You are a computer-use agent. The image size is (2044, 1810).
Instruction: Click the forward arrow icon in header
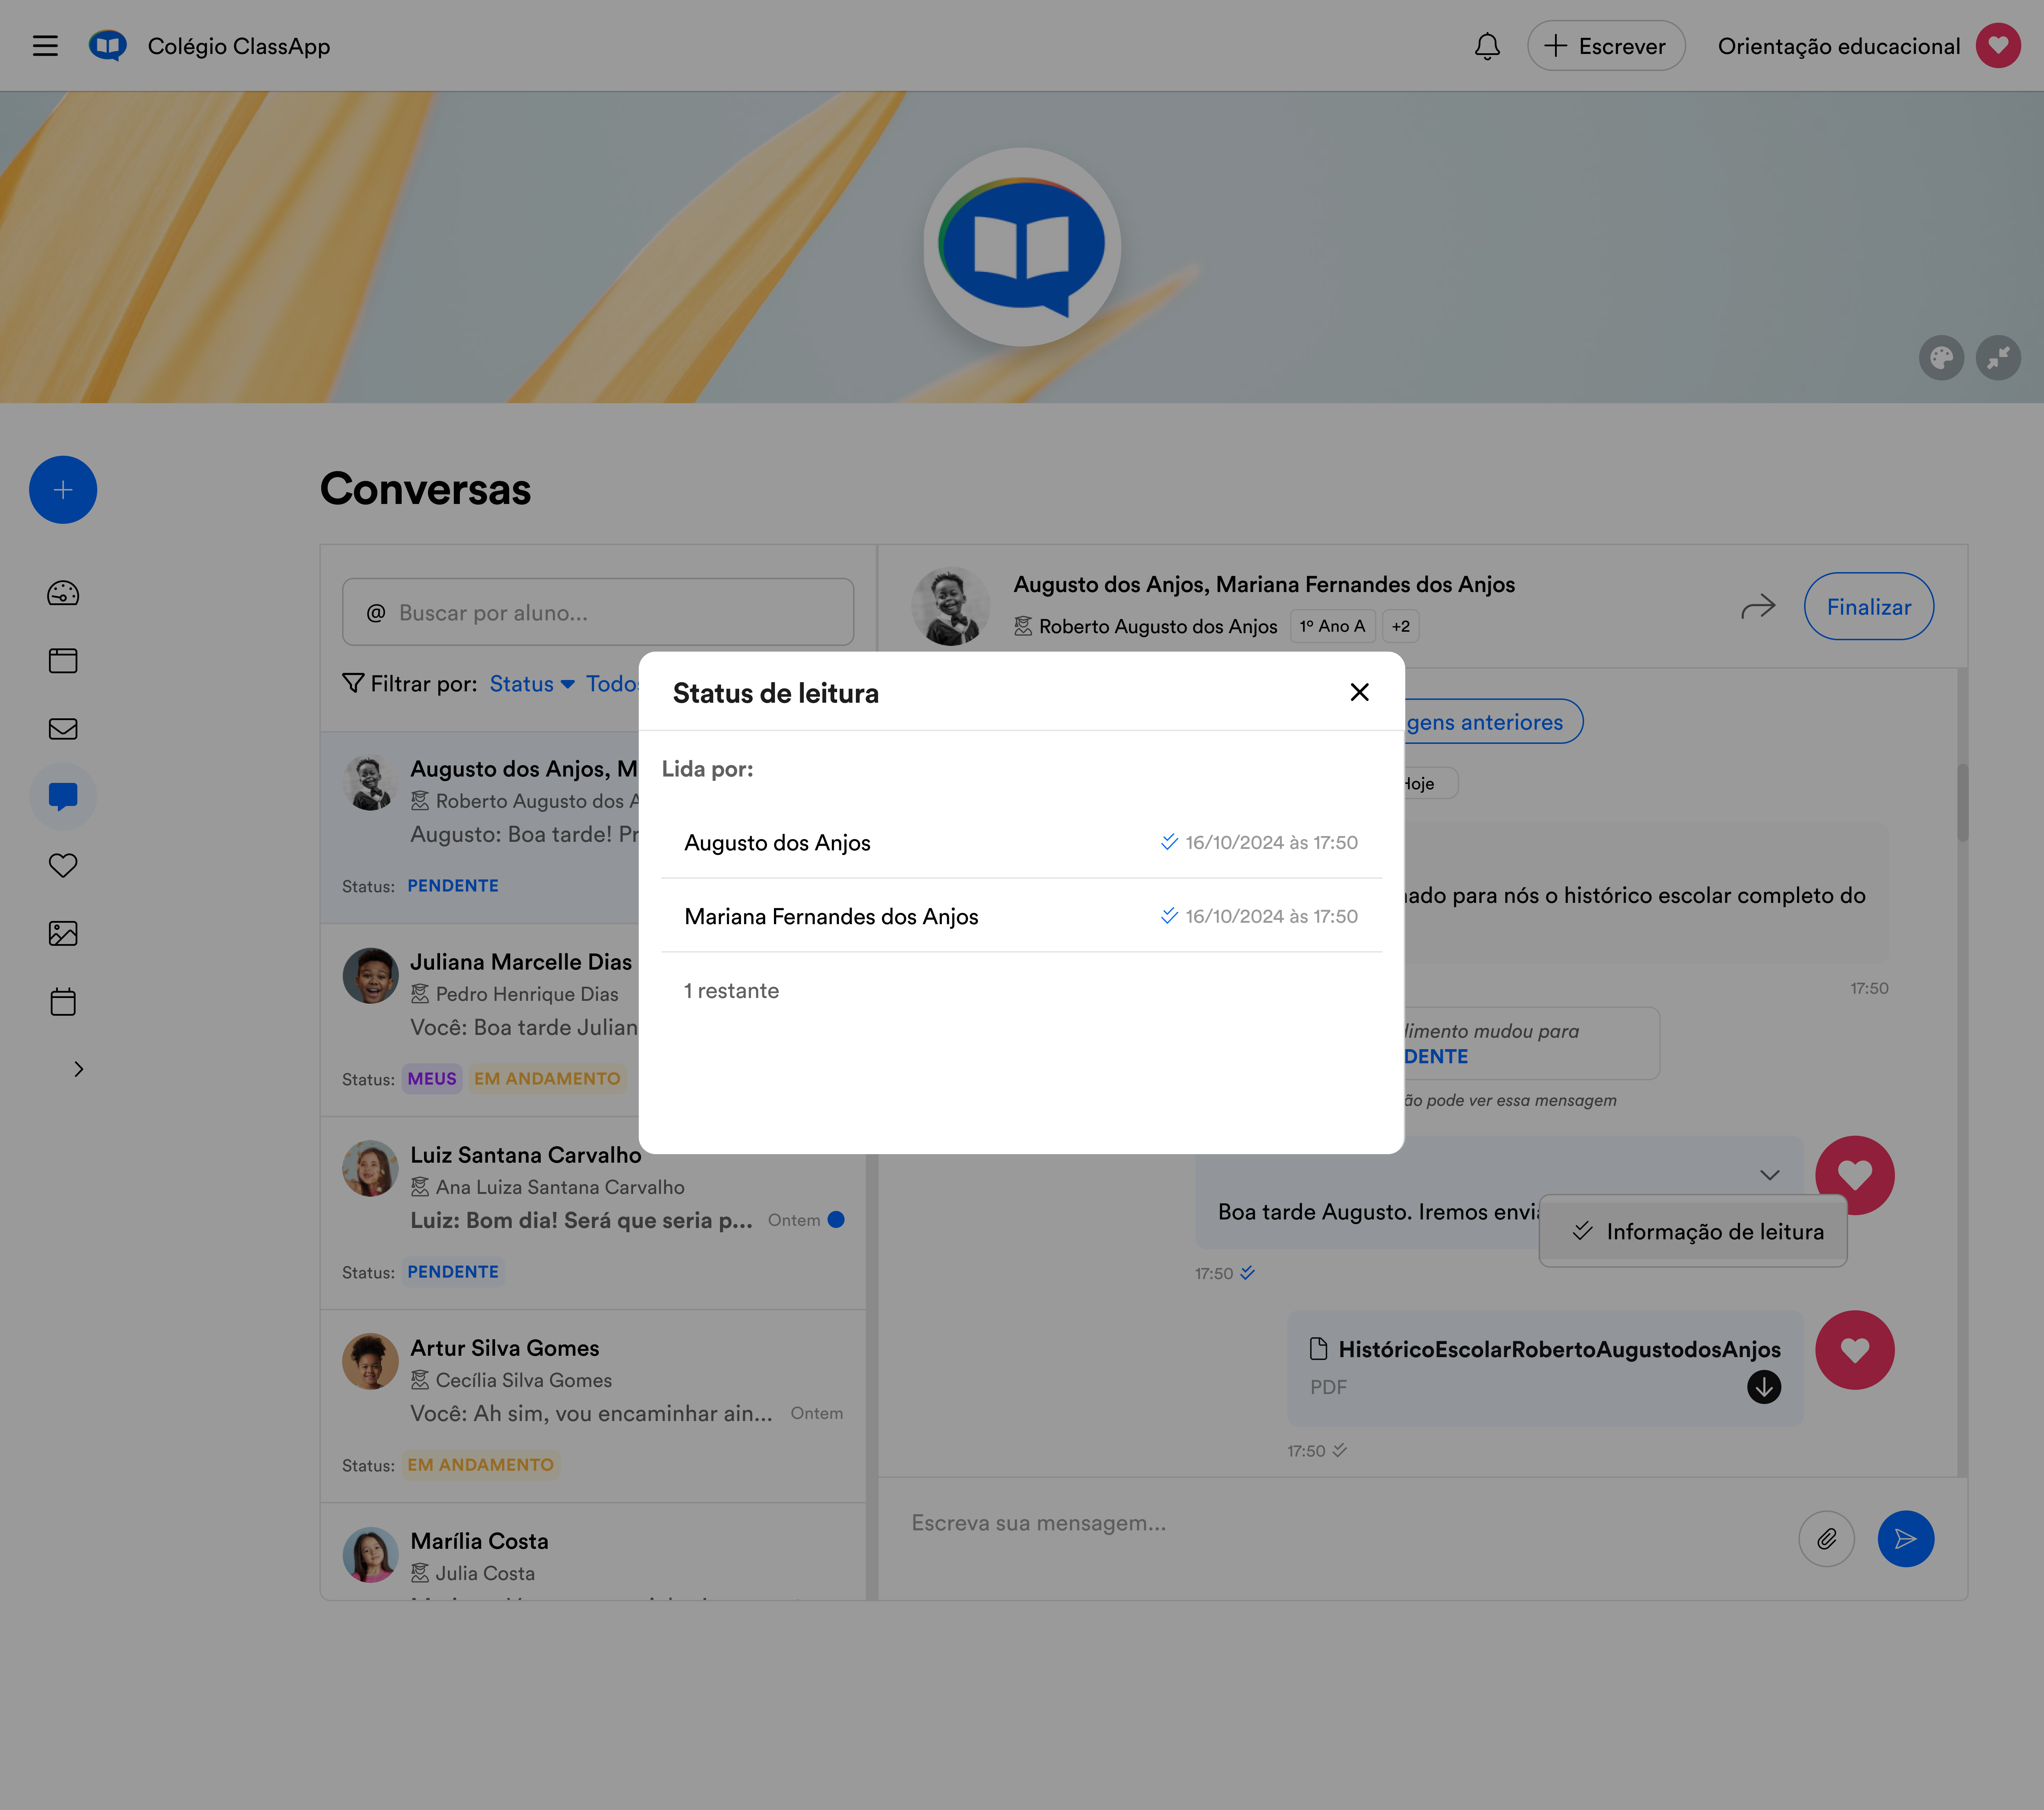(x=1758, y=607)
